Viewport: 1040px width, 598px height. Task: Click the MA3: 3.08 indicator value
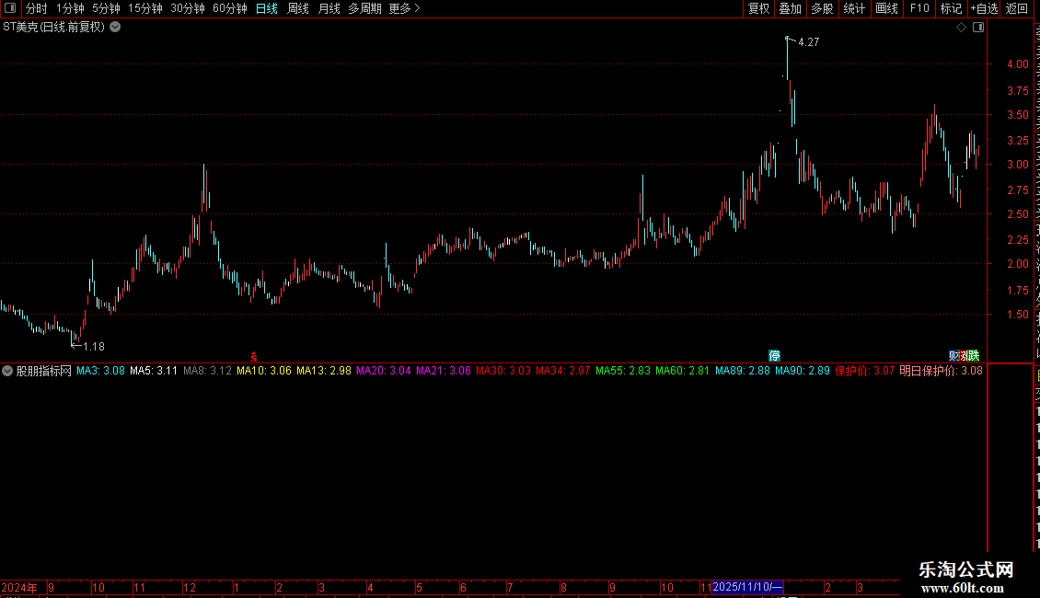101,371
